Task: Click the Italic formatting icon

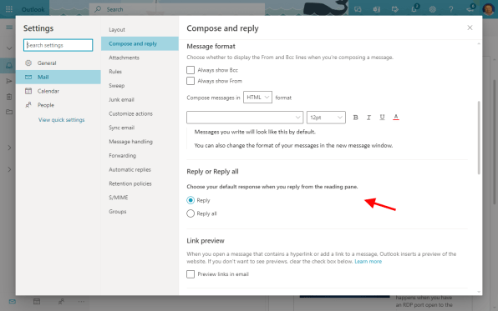Action: (x=368, y=118)
